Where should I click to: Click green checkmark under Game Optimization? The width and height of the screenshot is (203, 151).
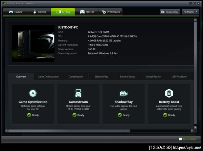[29, 115]
